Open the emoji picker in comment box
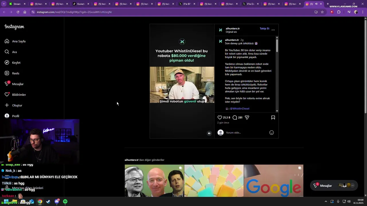 click(272, 132)
